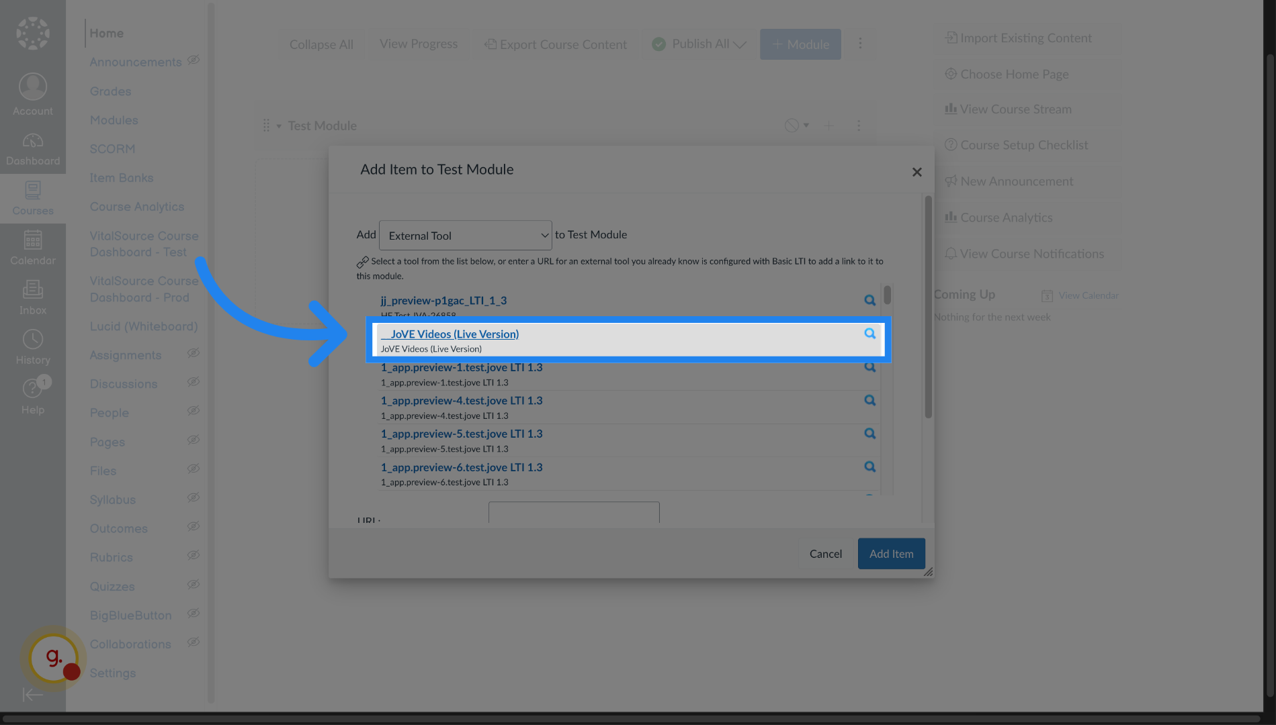The width and height of the screenshot is (1276, 725).
Task: Click the New Announcement megaphone icon
Action: [951, 181]
